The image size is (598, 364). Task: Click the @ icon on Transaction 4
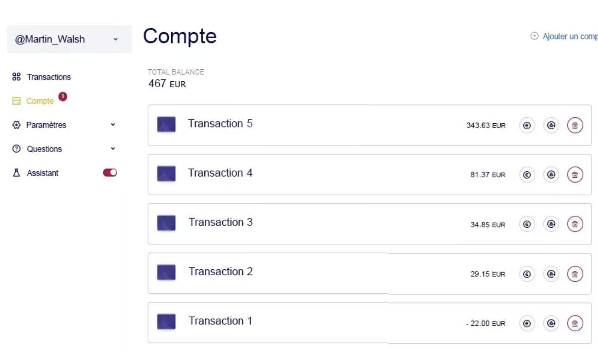tap(551, 175)
